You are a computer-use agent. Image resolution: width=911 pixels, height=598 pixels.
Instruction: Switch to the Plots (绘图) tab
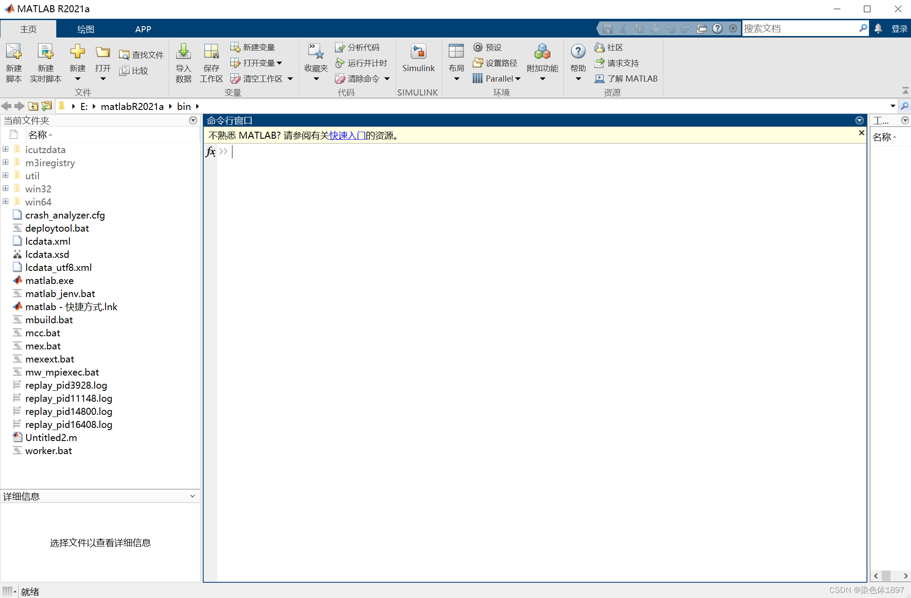(x=85, y=29)
